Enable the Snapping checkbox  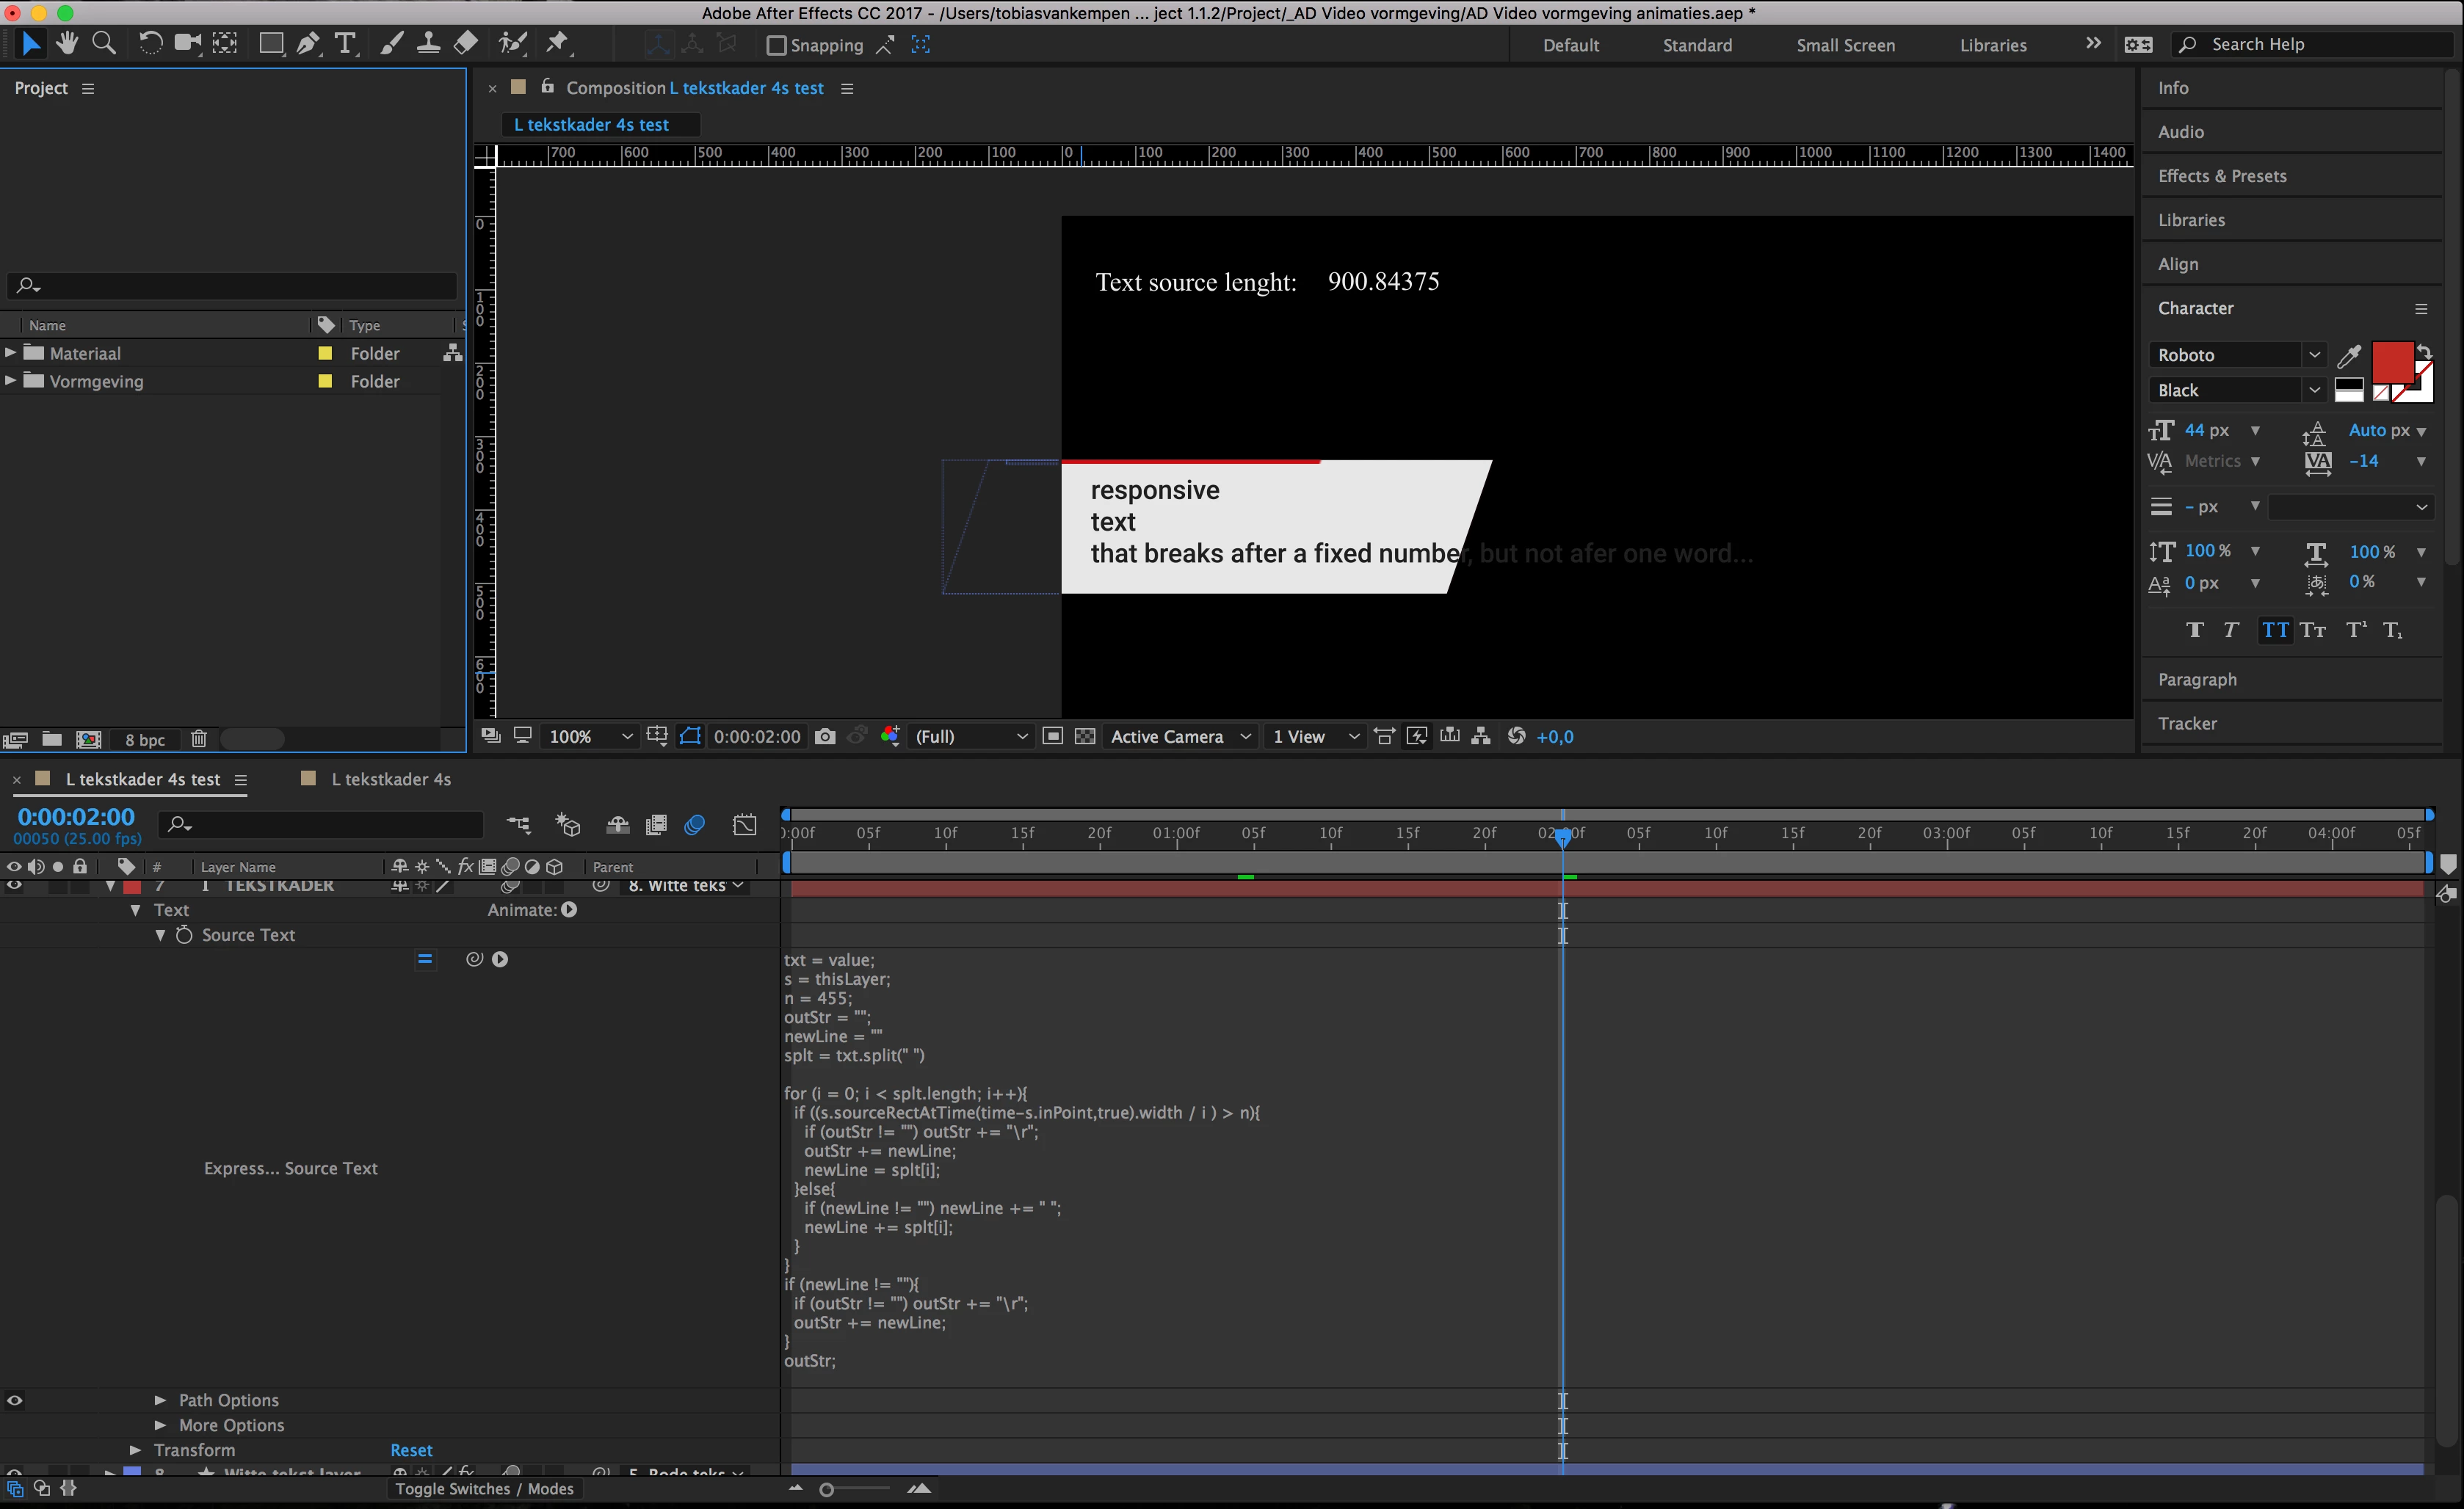coord(776,45)
